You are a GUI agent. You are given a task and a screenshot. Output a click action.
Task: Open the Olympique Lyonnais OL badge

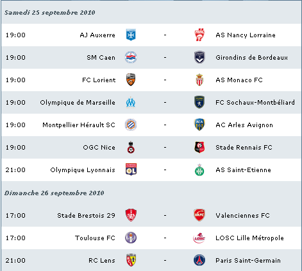coord(131,170)
